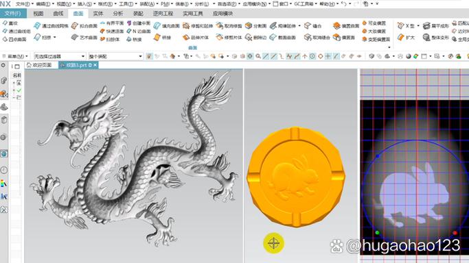Screen dimensions: 469x263
Task: Open the 偏置曲面 offset surface tool
Action: pyautogui.click(x=346, y=26)
